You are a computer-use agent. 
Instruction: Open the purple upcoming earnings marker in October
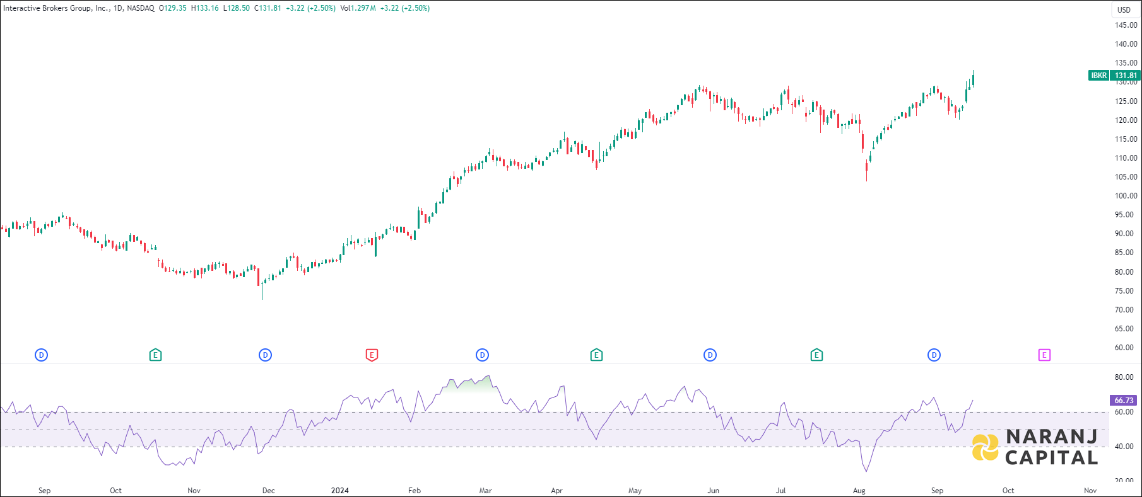[1044, 355]
